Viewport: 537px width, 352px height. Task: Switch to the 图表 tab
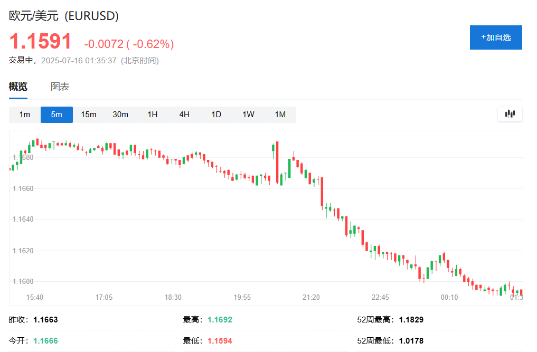pyautogui.click(x=60, y=87)
